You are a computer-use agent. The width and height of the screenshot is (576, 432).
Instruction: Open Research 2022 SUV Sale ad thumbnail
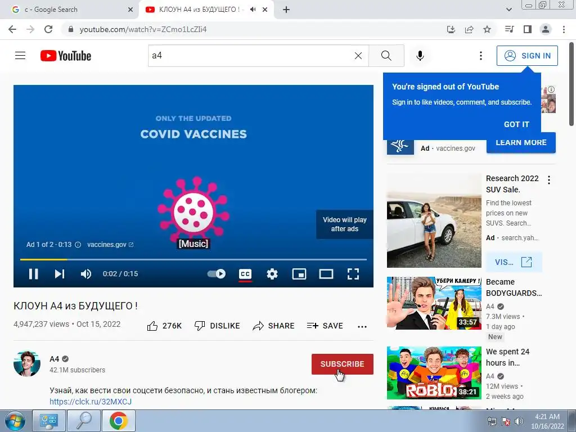[434, 220]
